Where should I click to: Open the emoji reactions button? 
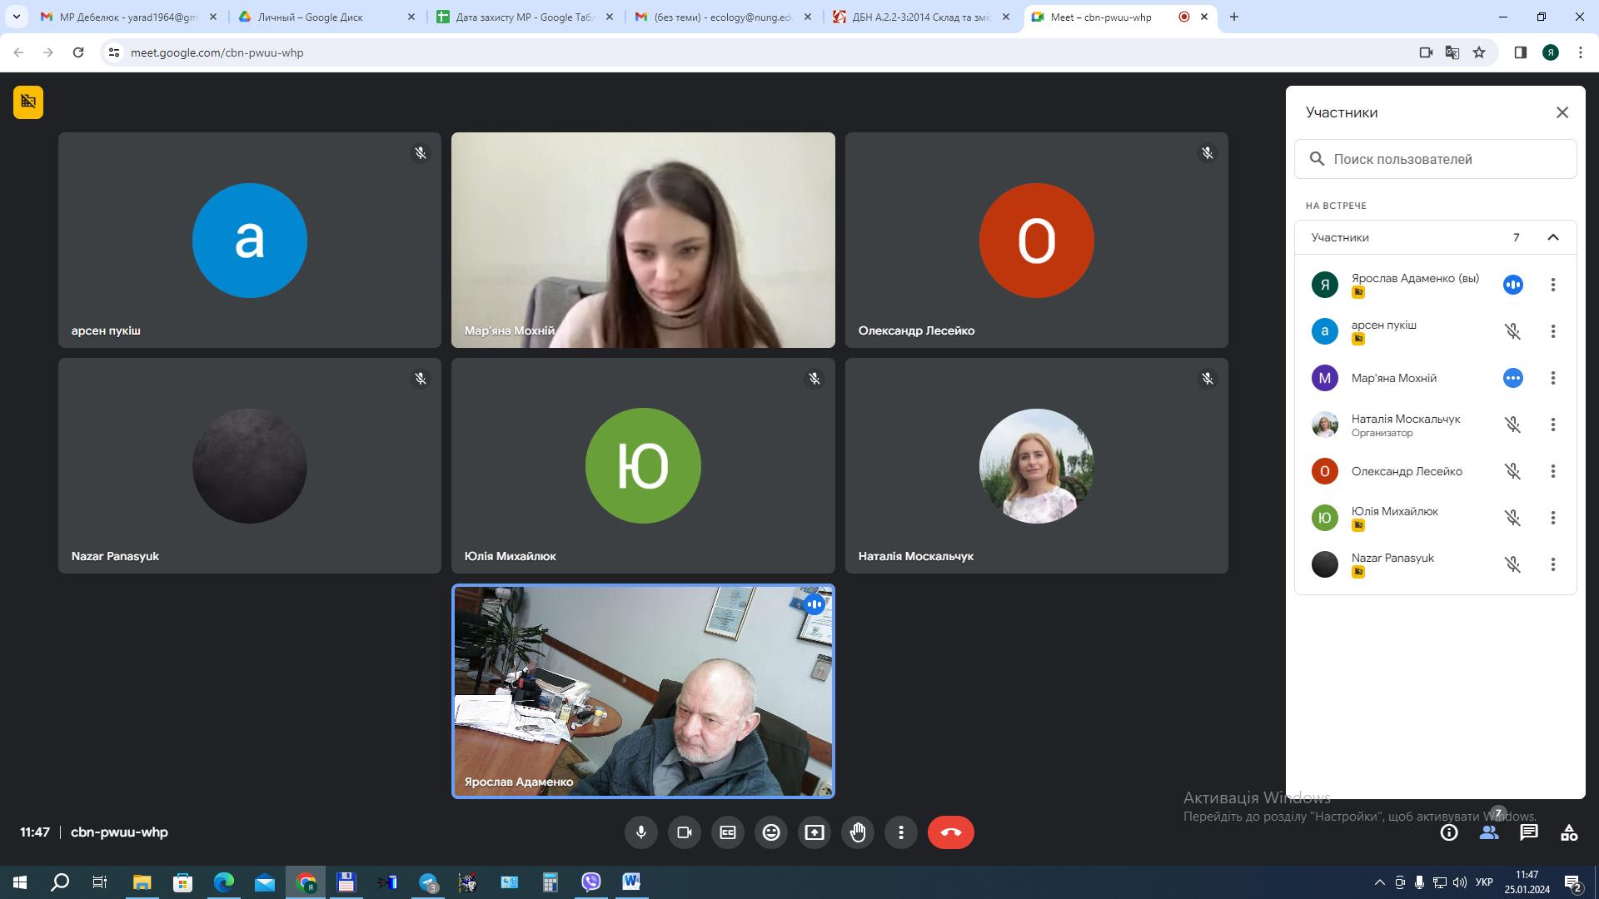coord(771,832)
